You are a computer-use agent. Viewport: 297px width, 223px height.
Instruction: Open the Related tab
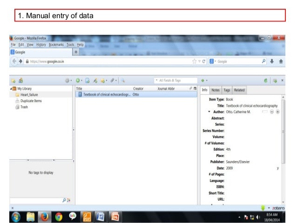click(239, 90)
